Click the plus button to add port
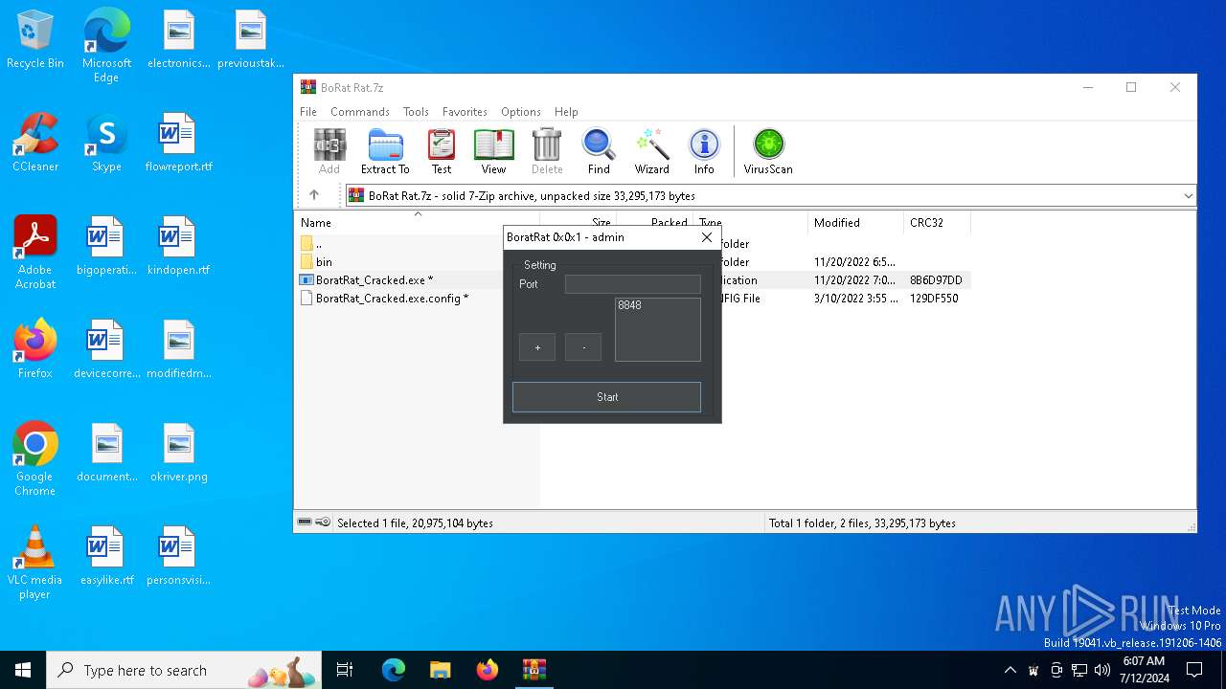This screenshot has width=1226, height=689. click(537, 347)
